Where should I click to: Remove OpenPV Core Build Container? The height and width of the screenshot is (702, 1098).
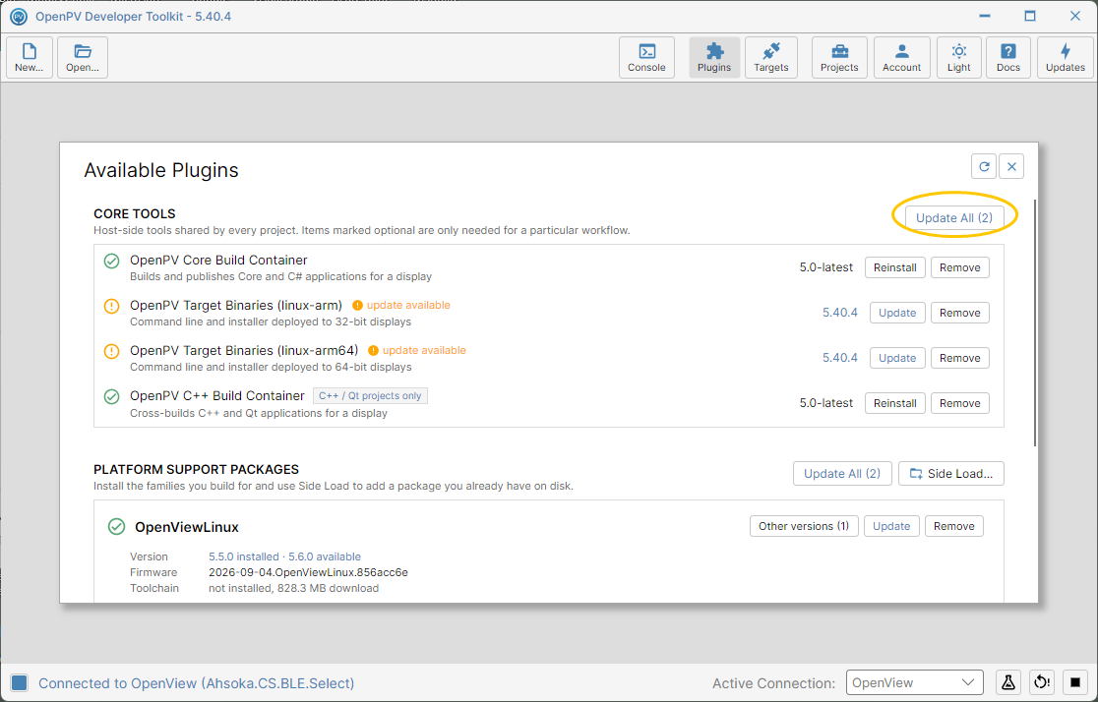[x=960, y=267]
